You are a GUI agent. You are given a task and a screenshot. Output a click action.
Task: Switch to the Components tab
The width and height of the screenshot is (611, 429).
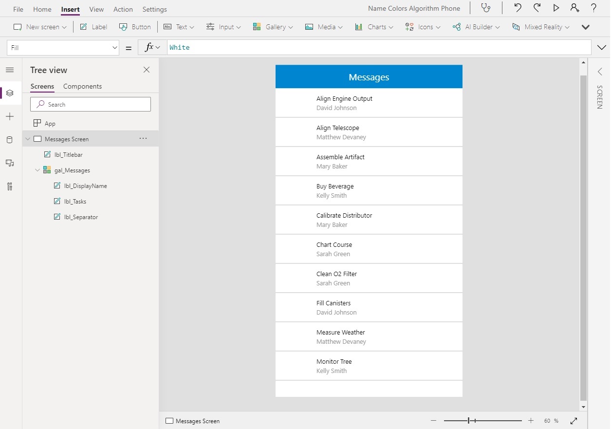click(82, 86)
